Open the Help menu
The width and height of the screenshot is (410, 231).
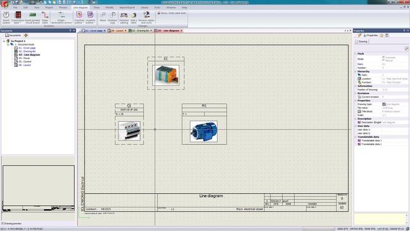click(184, 8)
